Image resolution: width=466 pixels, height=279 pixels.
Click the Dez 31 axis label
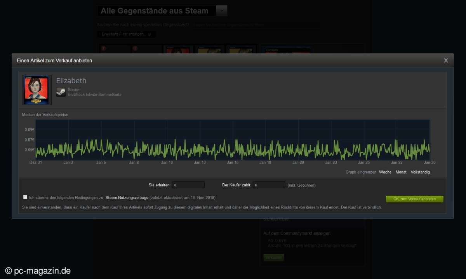click(36, 162)
